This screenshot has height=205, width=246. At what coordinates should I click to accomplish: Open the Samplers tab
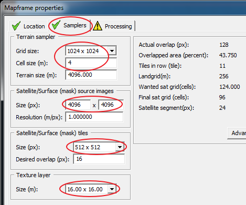[x=69, y=26]
